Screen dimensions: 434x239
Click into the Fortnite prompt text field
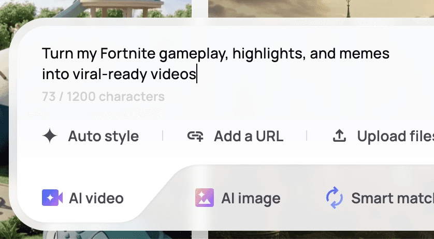click(x=216, y=64)
